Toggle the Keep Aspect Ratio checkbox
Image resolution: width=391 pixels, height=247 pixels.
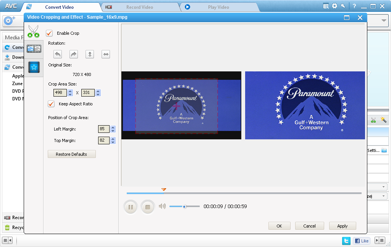(51, 104)
